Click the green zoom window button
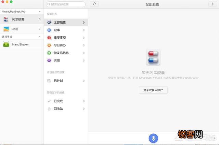Screen dimensions: 219x145 pyautogui.click(x=11, y=2)
